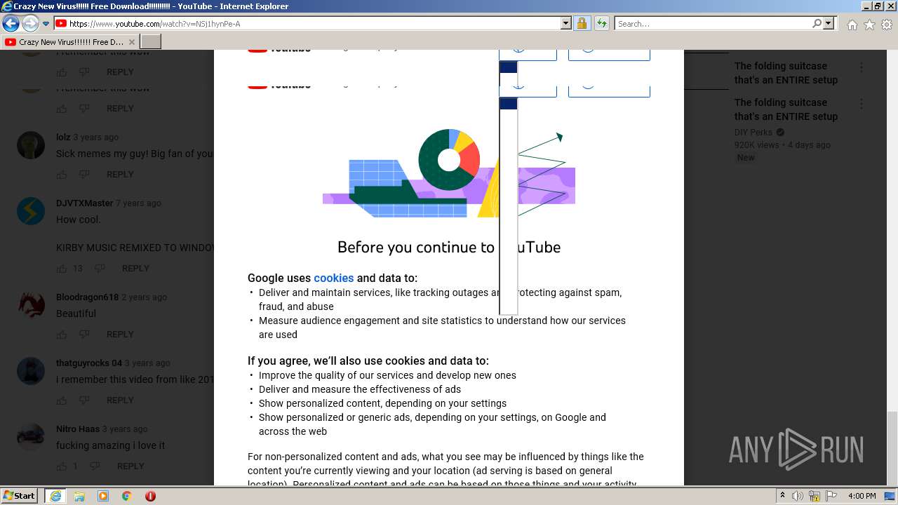The width and height of the screenshot is (898, 505).
Task: Click the DJVTXMaster username
Action: (84, 203)
